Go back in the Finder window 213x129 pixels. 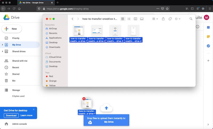tap(72, 19)
